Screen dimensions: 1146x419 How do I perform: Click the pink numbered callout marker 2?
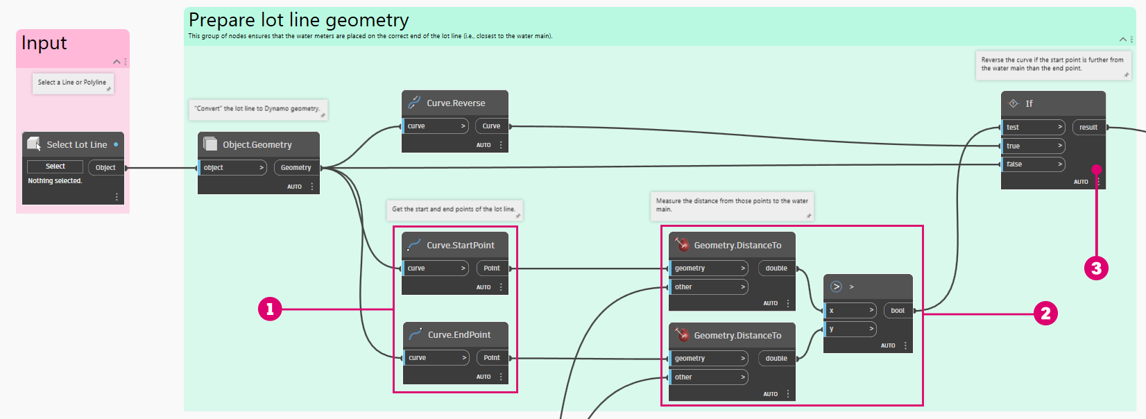[1045, 314]
